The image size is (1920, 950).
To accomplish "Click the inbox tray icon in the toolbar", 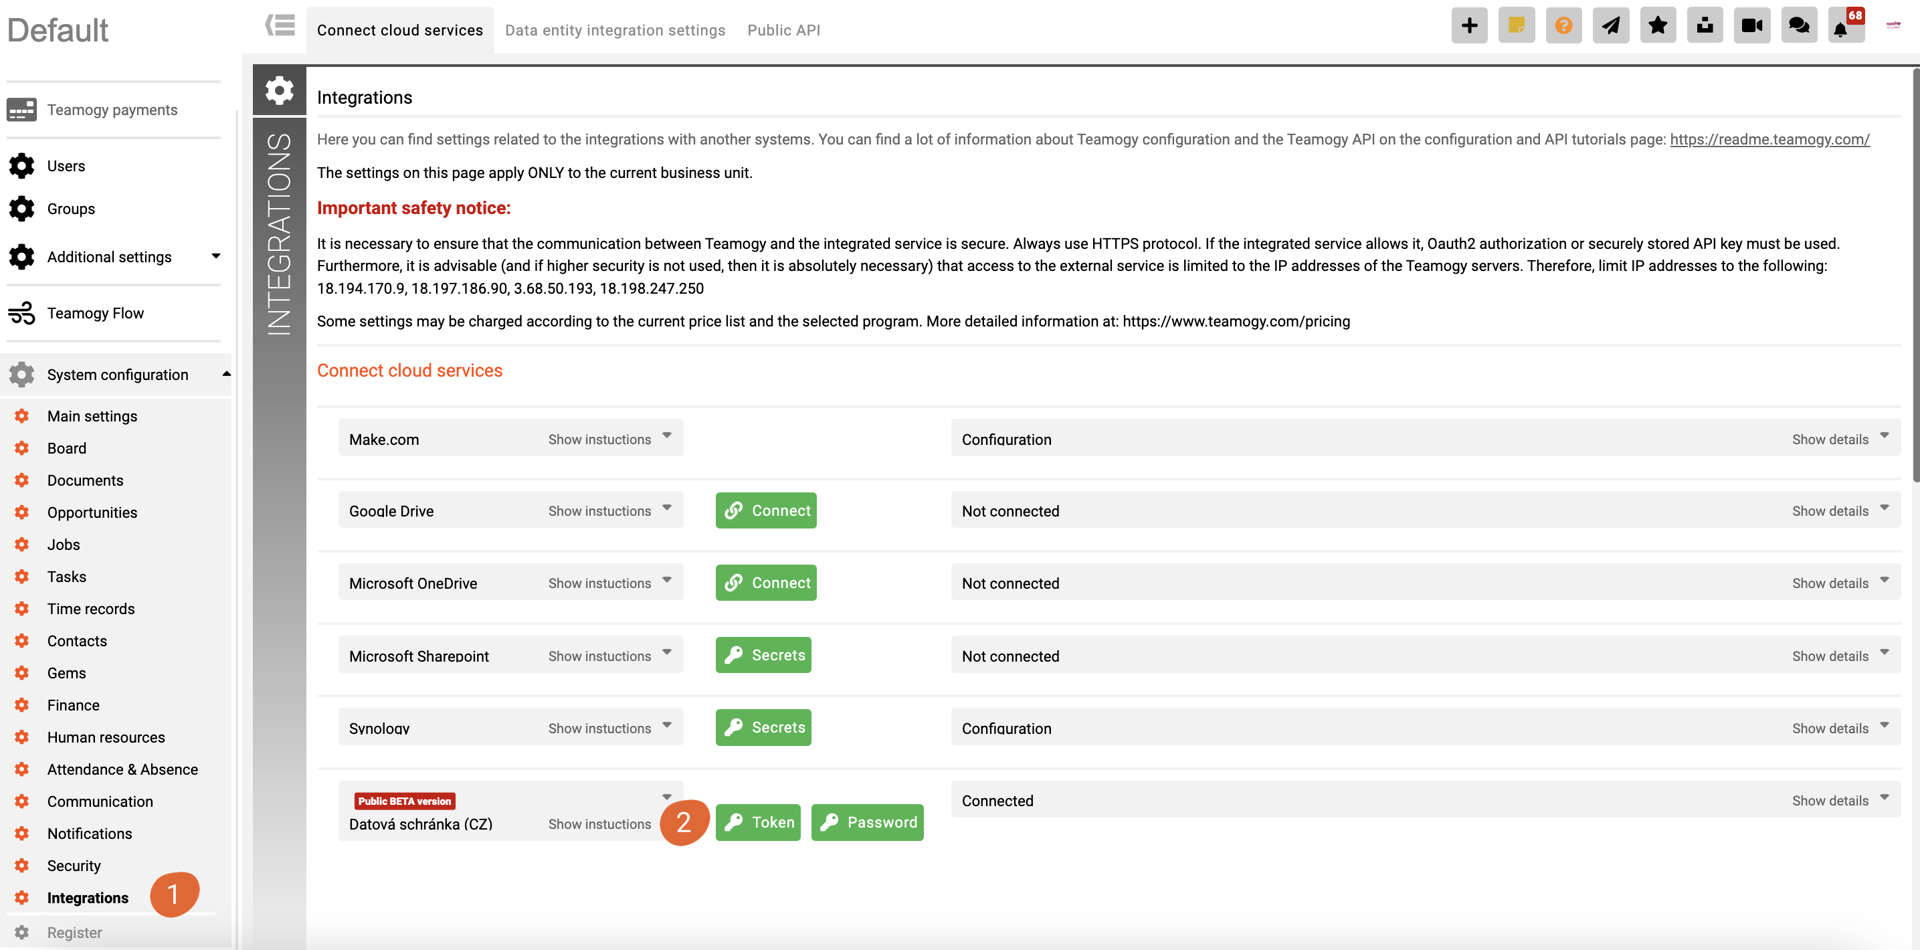I will 1705,26.
